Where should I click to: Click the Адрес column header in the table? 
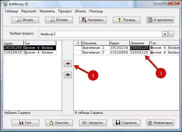tap(120, 43)
